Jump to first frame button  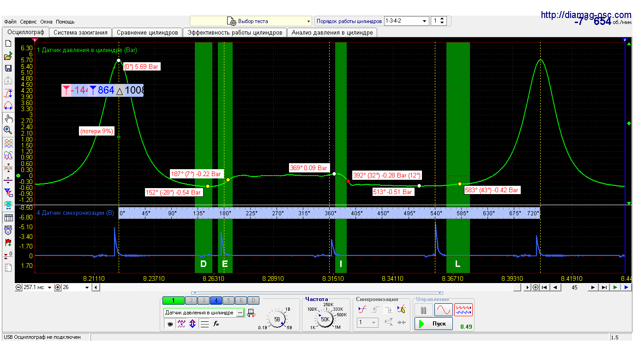point(545,287)
